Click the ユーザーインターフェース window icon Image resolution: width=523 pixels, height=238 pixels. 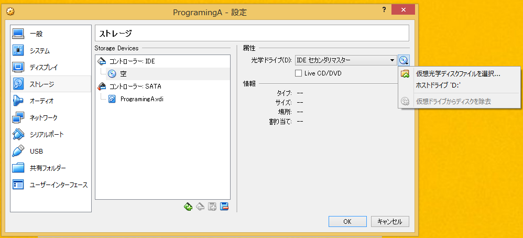[18, 184]
